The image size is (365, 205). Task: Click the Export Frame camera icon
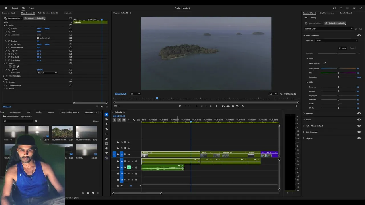233,106
